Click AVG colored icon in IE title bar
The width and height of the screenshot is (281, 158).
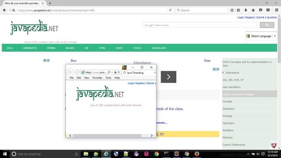click(x=124, y=68)
